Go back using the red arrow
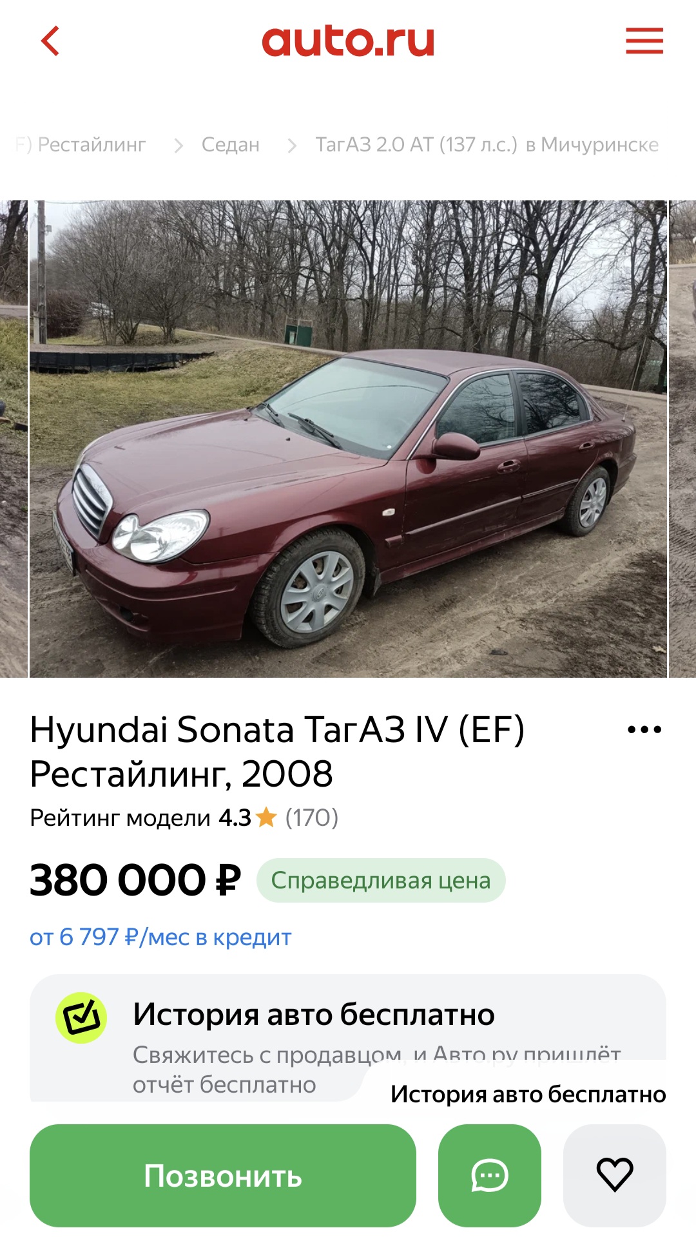 click(x=50, y=41)
